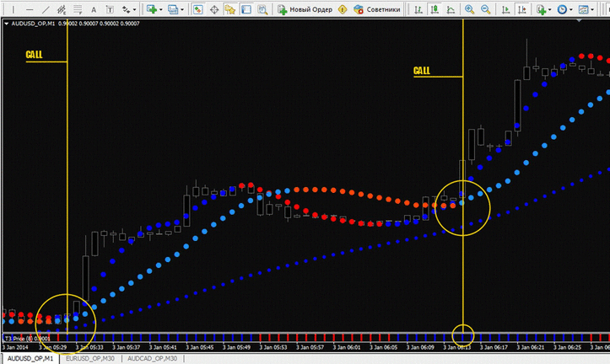
Task: Click the chart shift triangle marker
Action: tap(580, 20)
